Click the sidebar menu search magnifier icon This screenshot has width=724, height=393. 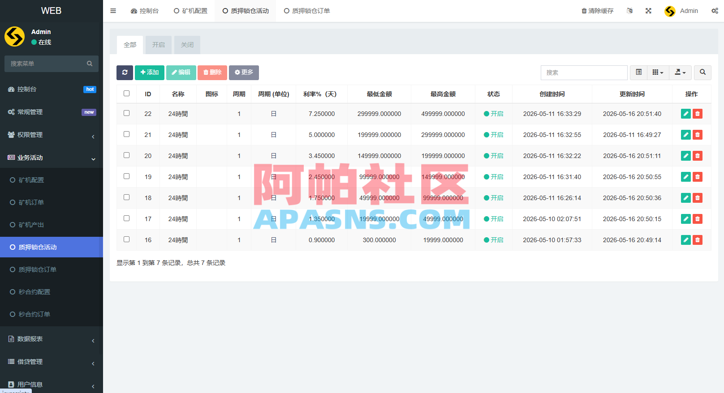[x=90, y=64]
